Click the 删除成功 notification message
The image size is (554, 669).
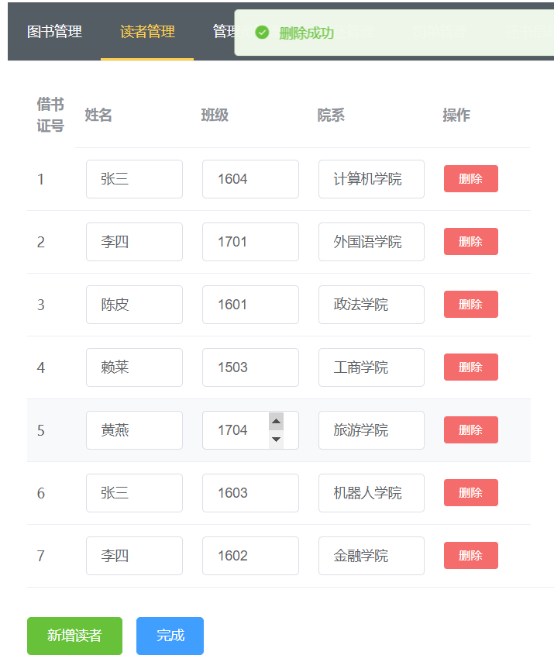[307, 33]
